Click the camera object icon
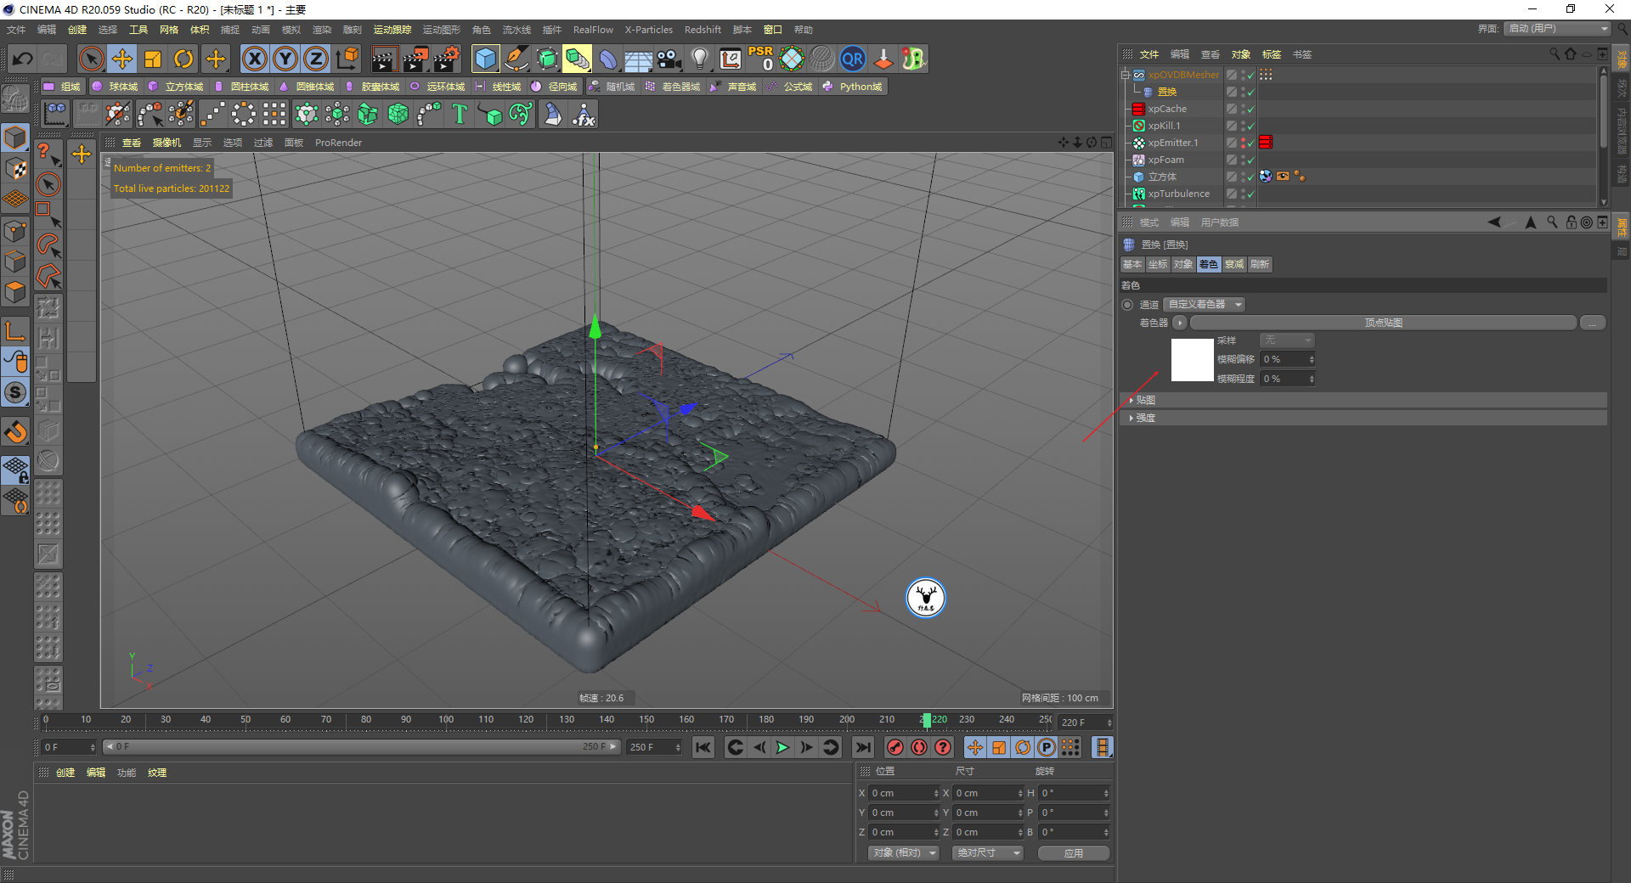 pyautogui.click(x=669, y=59)
